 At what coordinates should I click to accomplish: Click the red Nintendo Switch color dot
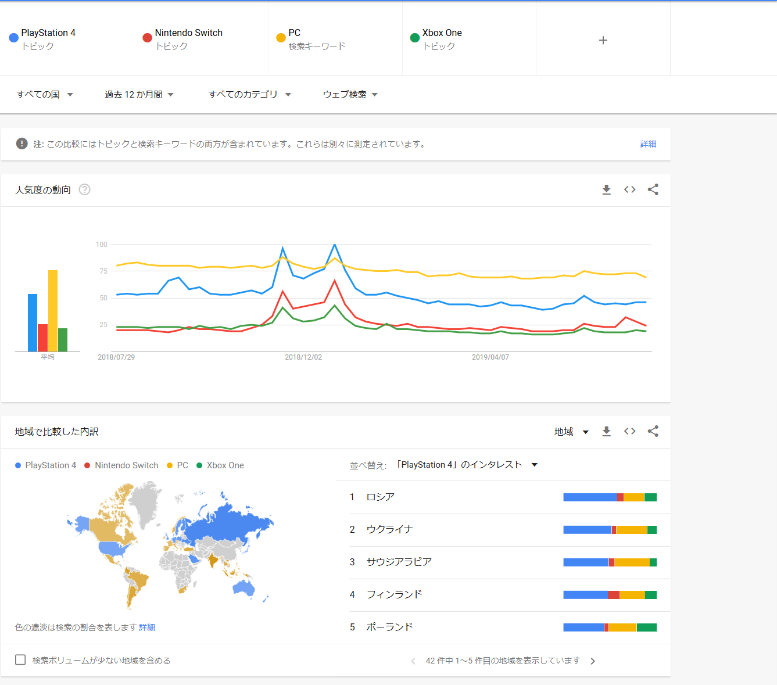[148, 38]
